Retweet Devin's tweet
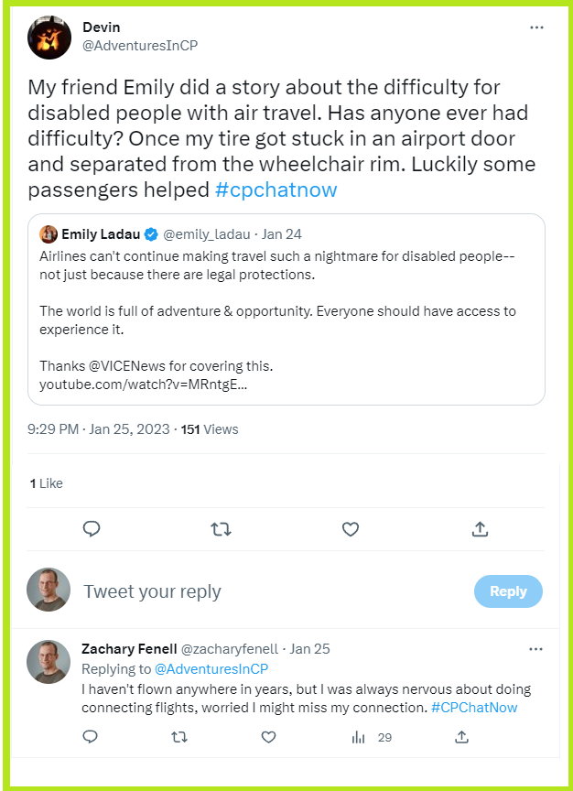This screenshot has width=573, height=791. (221, 528)
